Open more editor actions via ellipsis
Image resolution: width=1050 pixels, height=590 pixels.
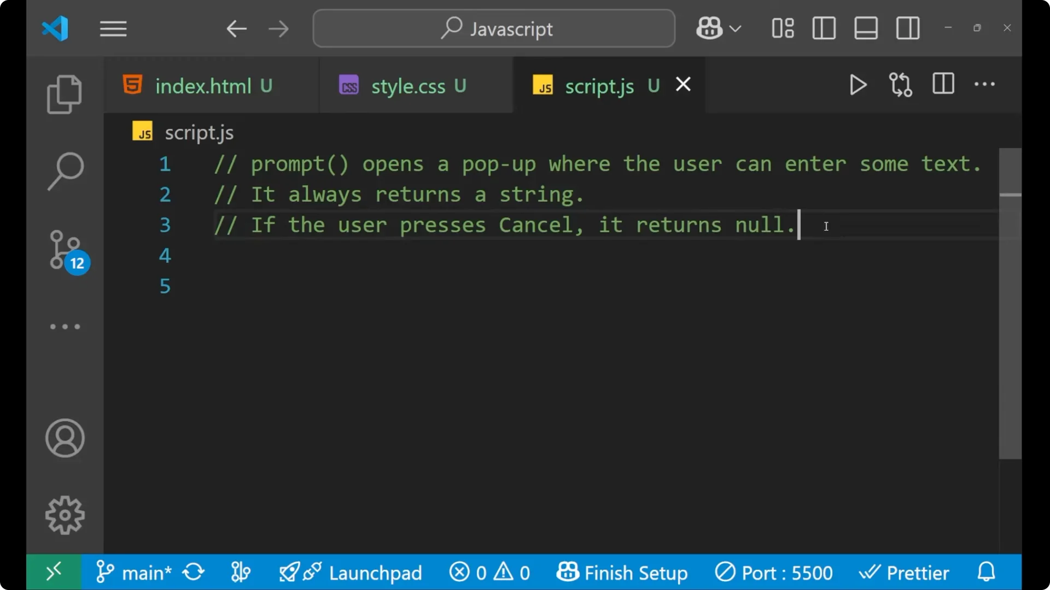point(984,85)
